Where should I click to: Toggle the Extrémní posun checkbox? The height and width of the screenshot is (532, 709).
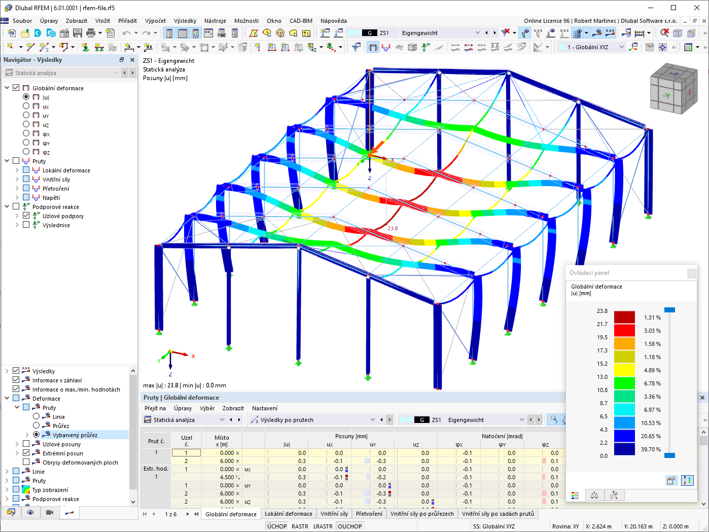click(x=26, y=453)
